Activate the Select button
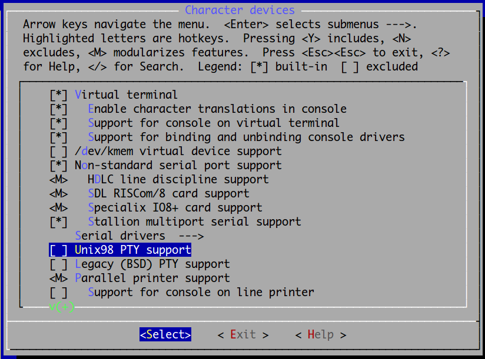This screenshot has width=485, height=359. (165, 334)
